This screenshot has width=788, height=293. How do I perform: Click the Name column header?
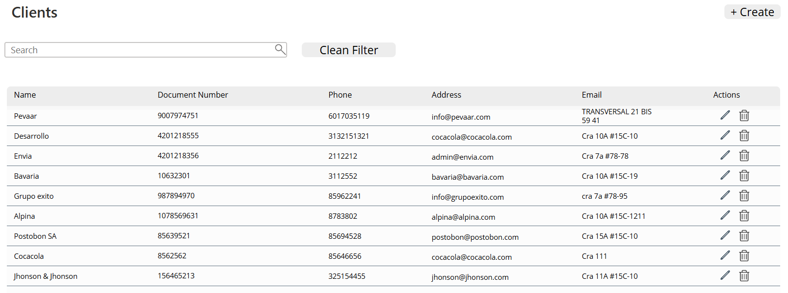tap(25, 95)
